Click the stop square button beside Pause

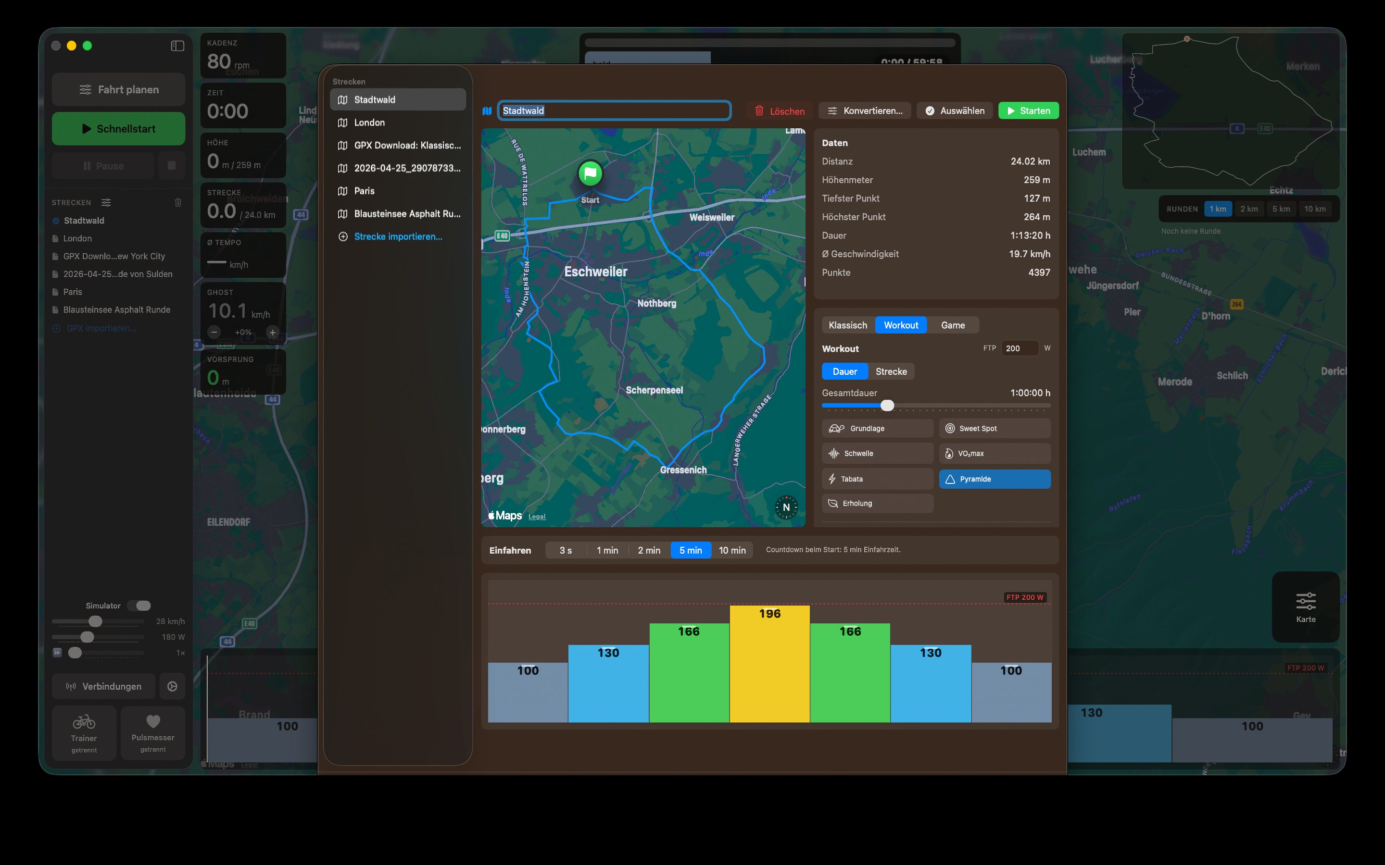tap(172, 166)
